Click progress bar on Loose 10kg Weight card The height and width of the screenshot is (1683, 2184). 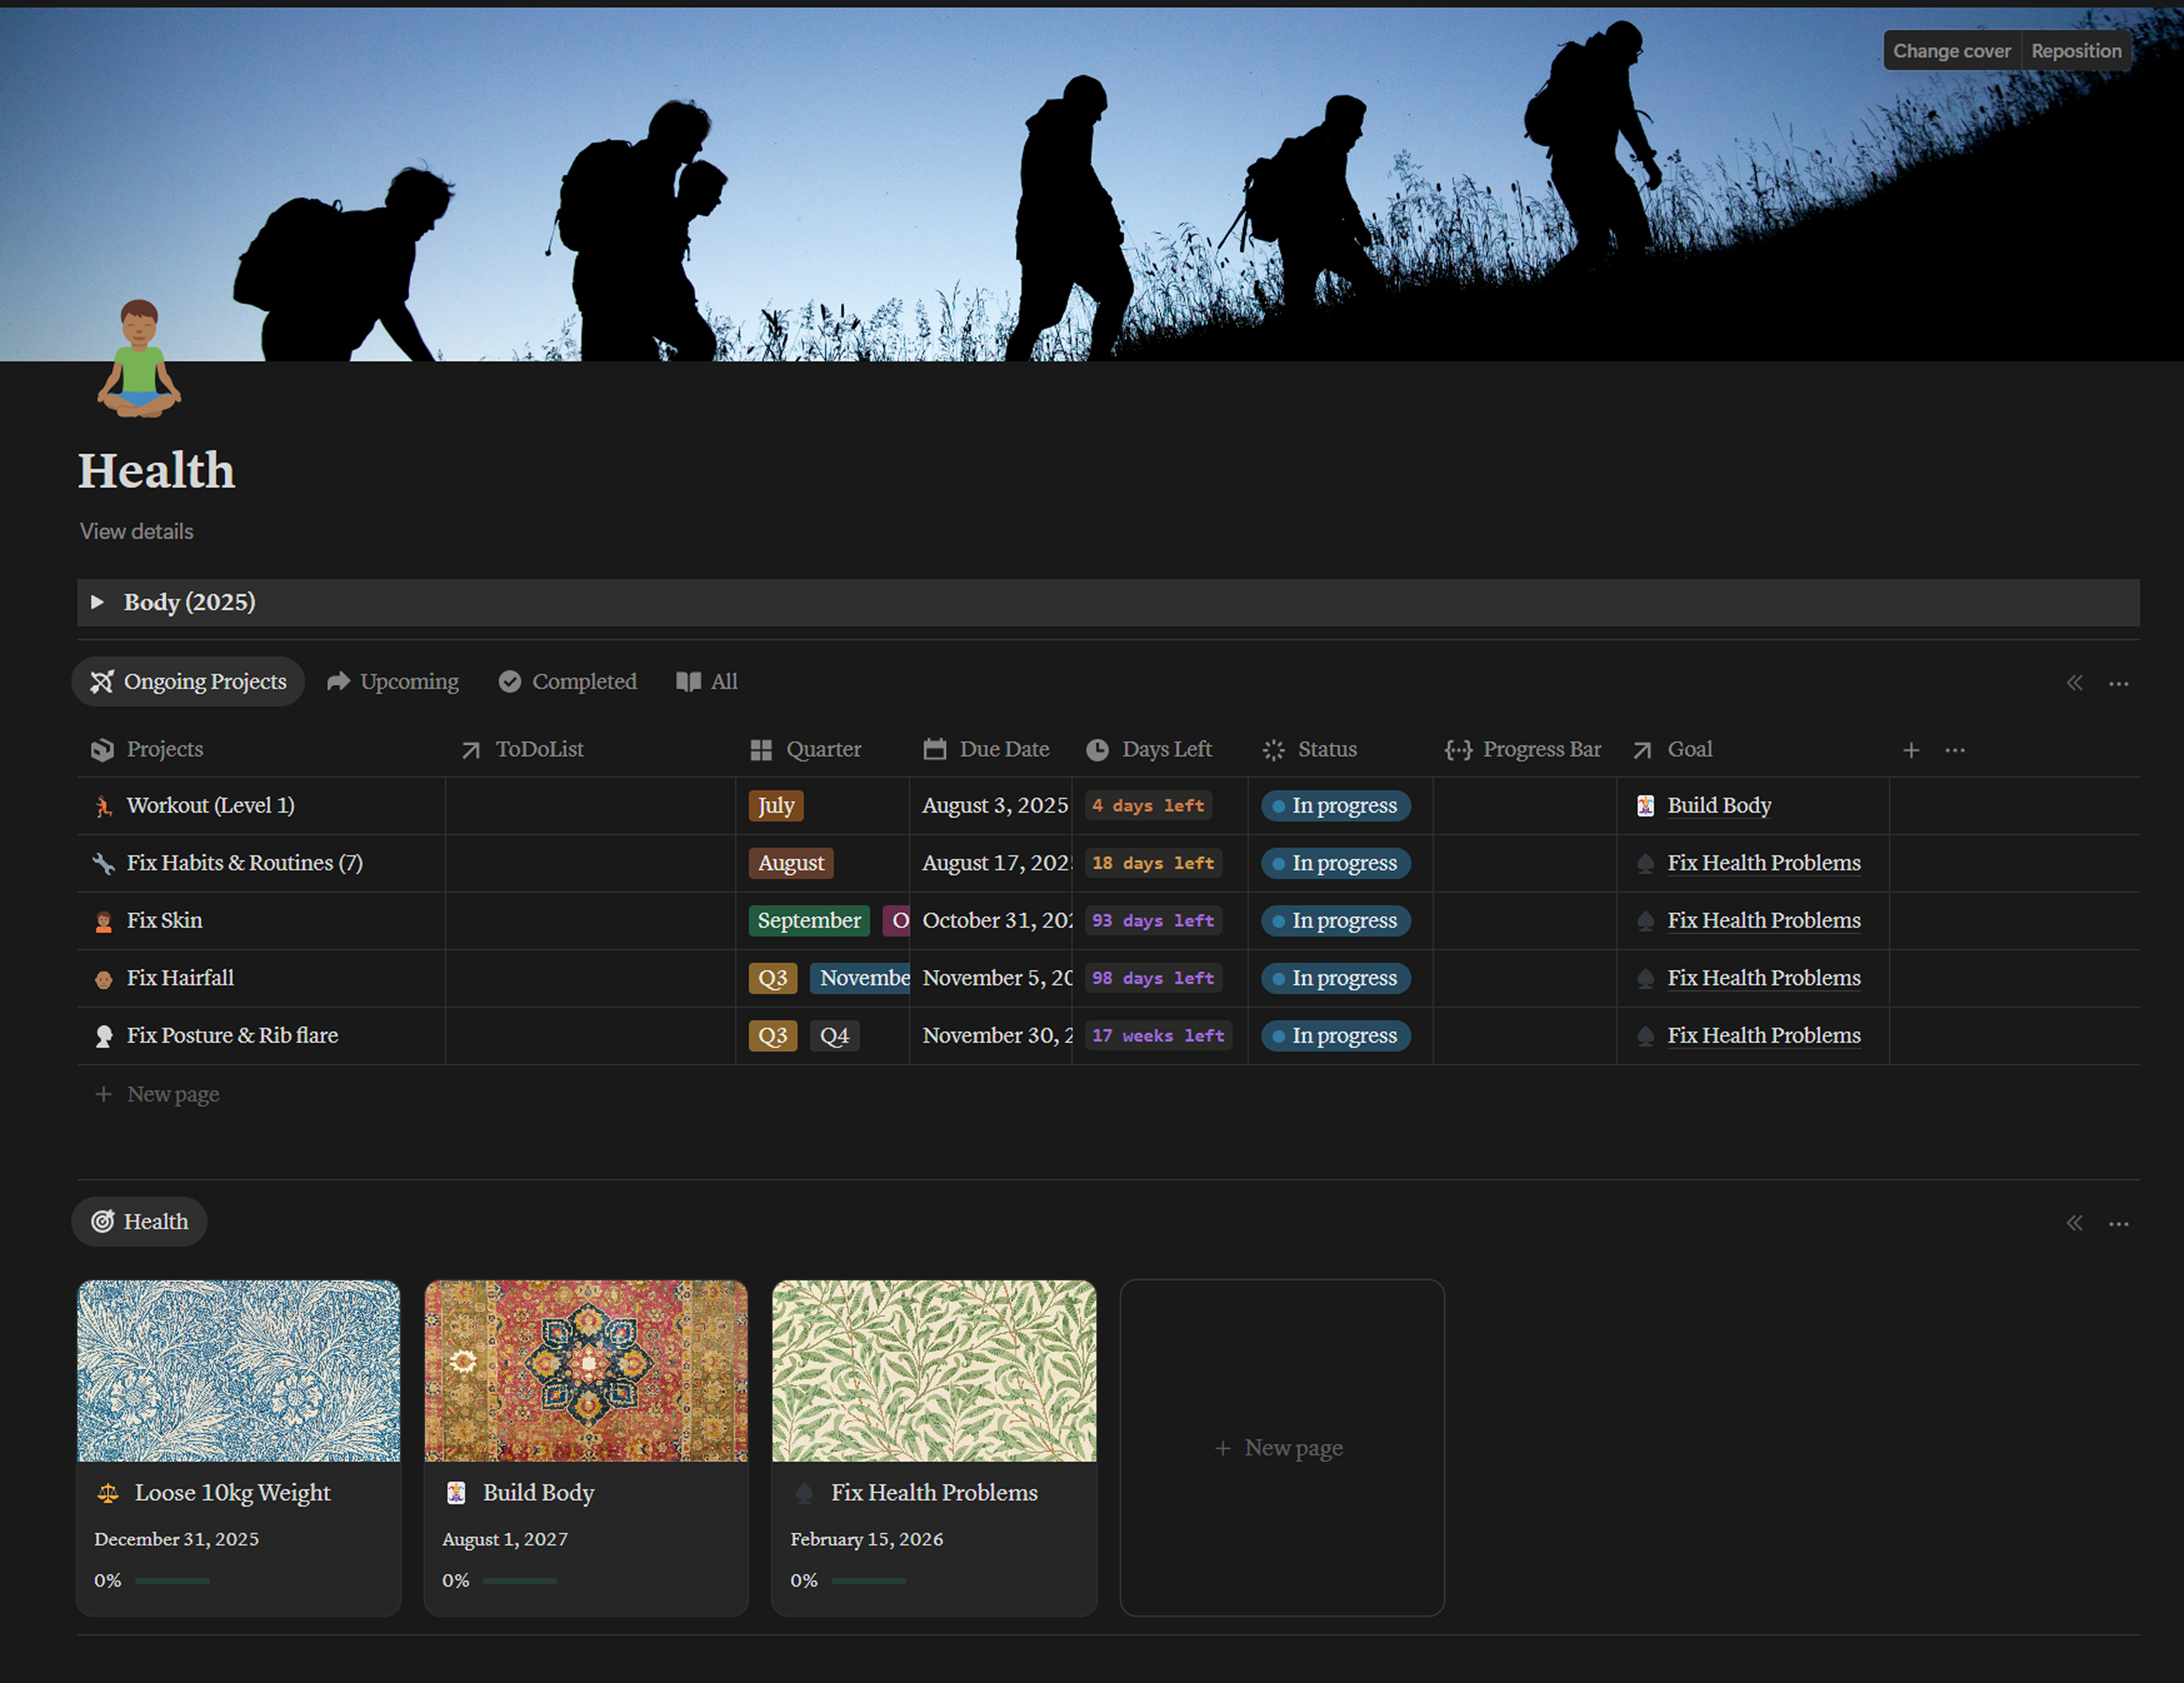tap(172, 1581)
